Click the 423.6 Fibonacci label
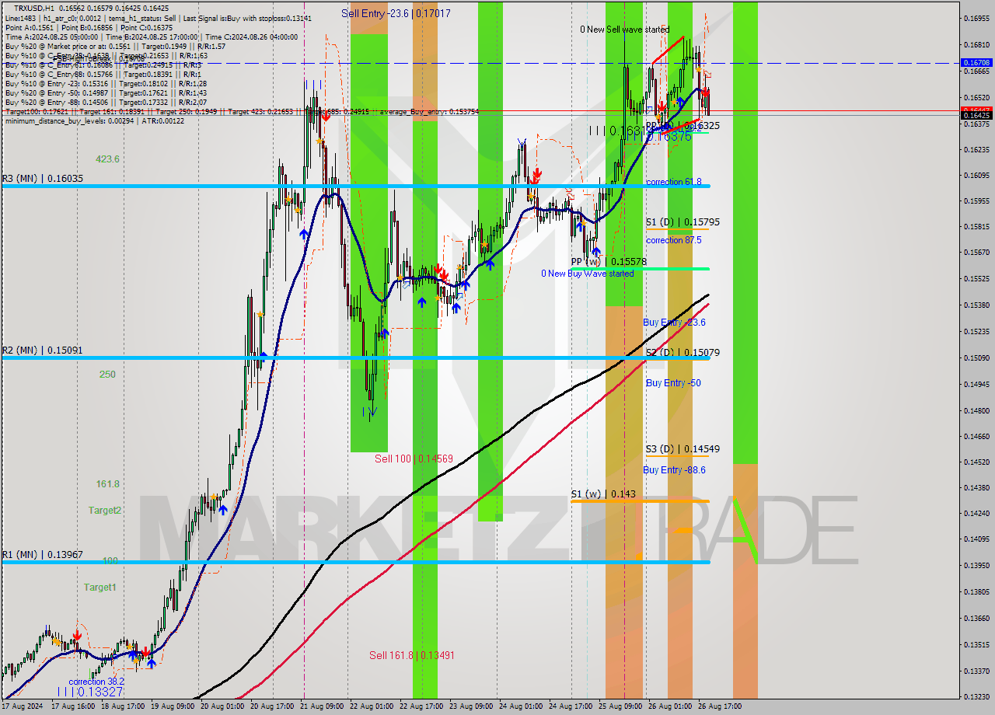The height and width of the screenshot is (715, 995). click(107, 159)
